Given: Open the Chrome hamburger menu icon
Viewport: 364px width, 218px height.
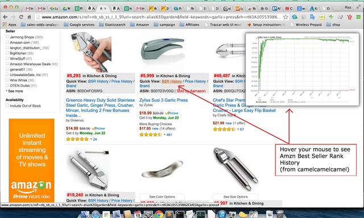Looking at the screenshot, I should coord(358,17).
